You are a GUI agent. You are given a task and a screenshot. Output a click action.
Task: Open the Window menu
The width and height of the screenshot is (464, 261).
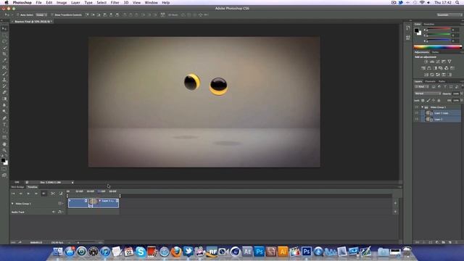click(152, 3)
